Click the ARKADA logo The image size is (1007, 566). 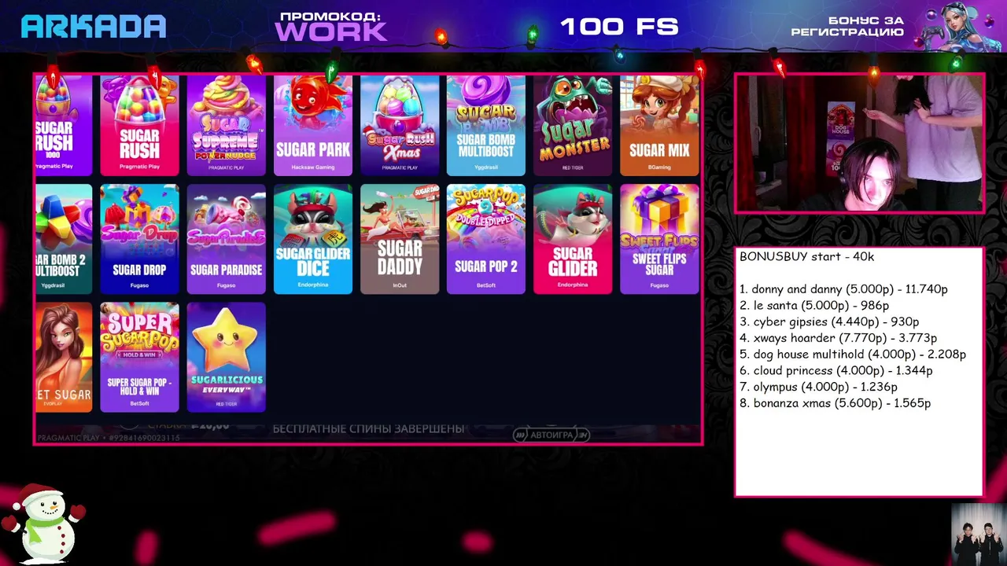[94, 27]
